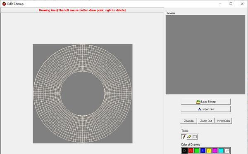Select the pencil drawing tool
The width and height of the screenshot is (248, 154).
click(184, 137)
